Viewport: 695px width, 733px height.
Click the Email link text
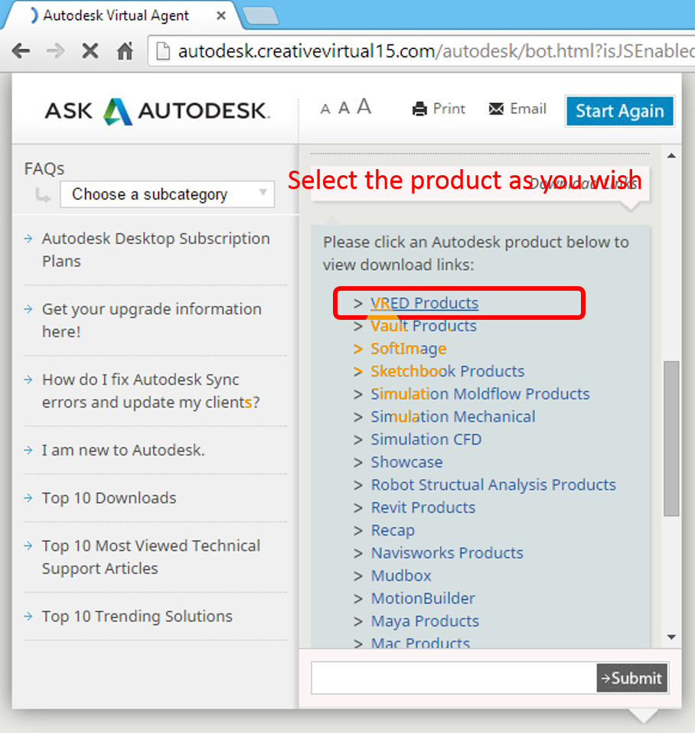(528, 109)
